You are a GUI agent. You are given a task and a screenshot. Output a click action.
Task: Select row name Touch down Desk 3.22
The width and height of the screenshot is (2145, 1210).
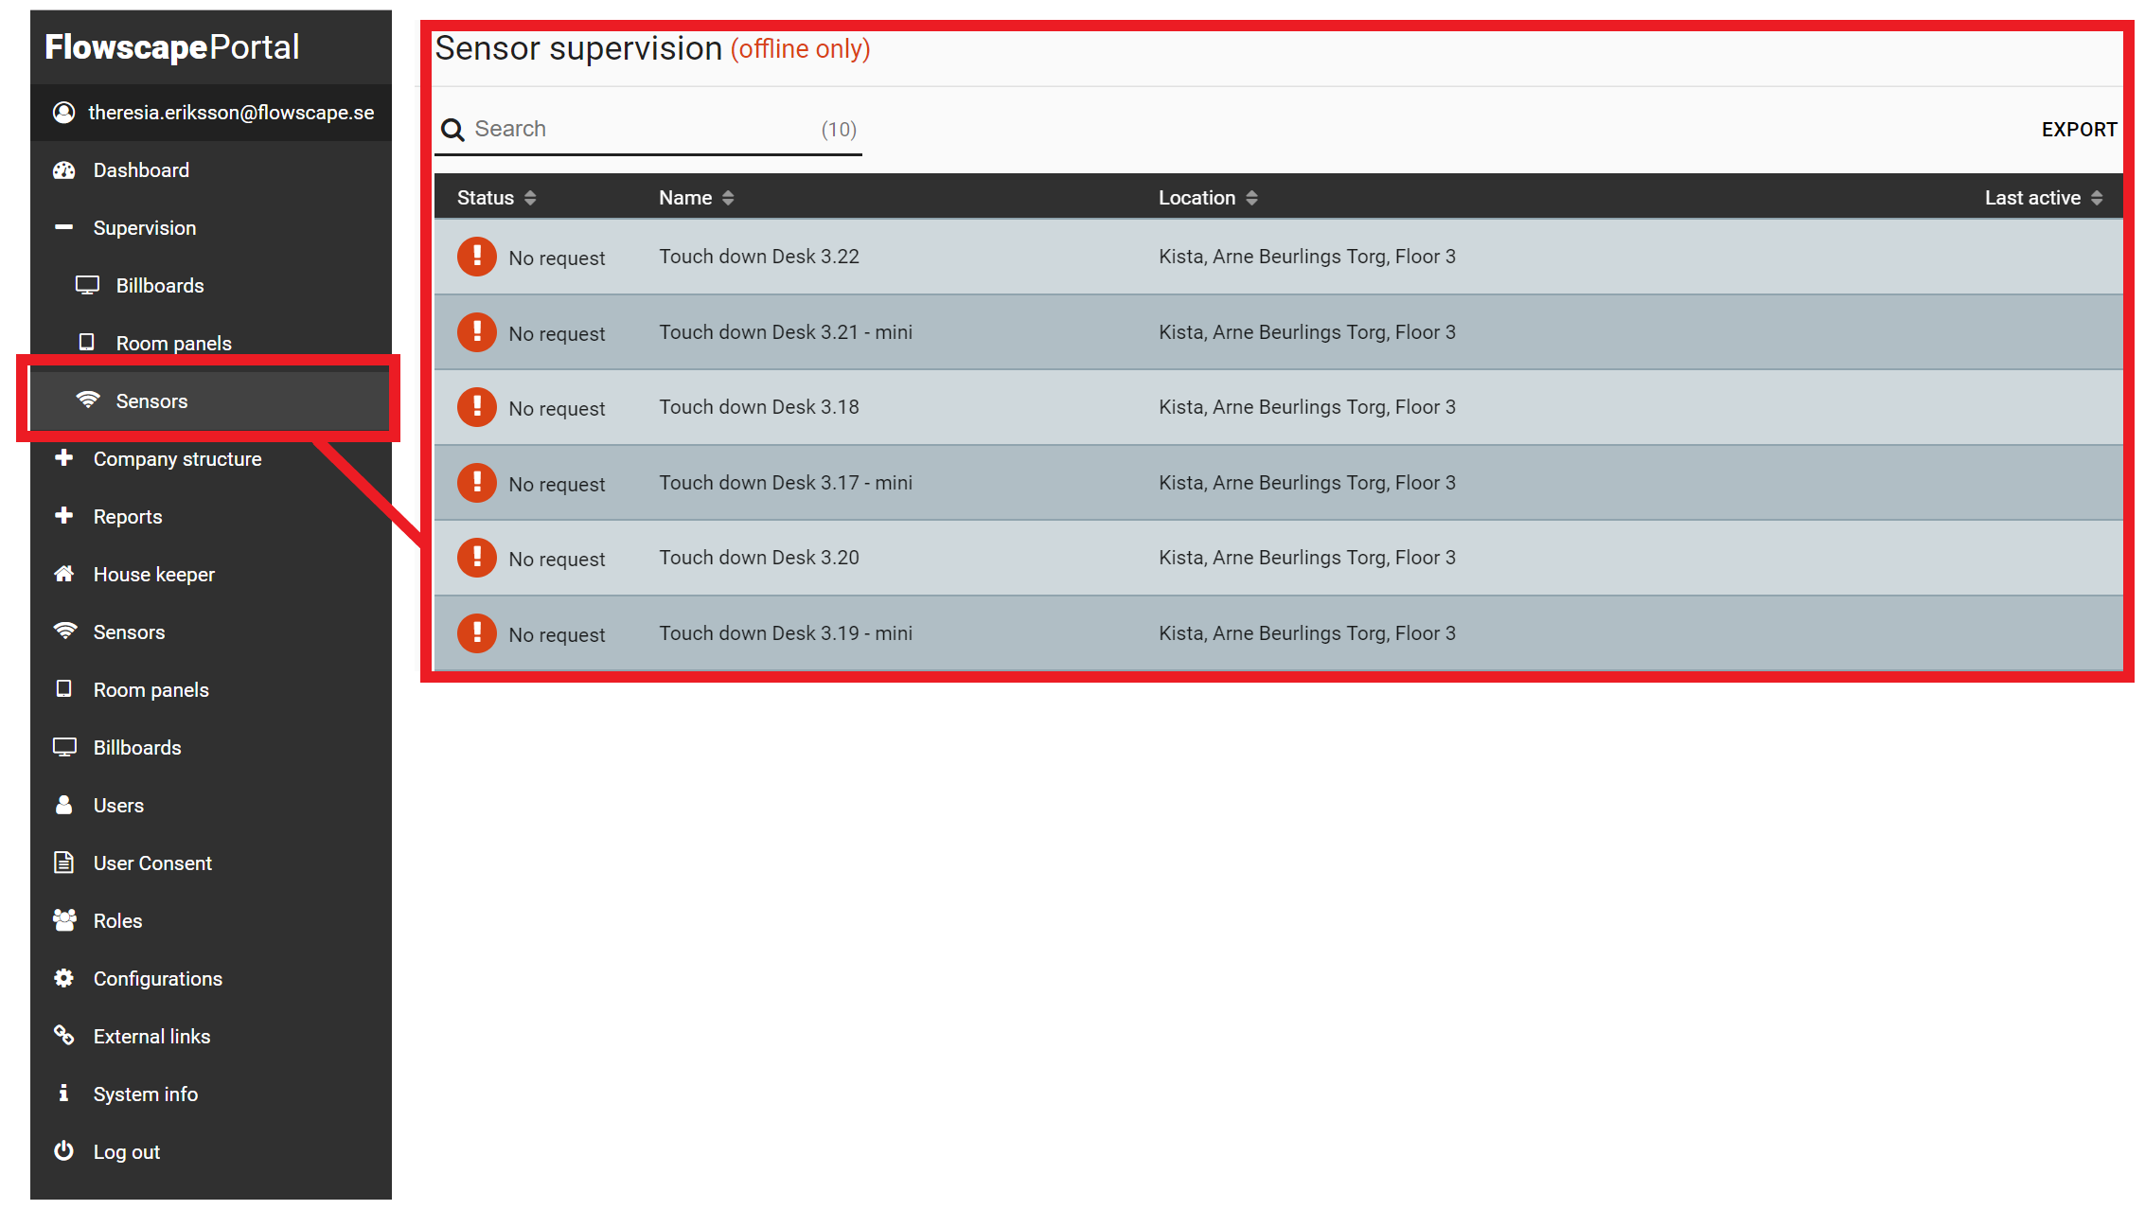(x=759, y=257)
